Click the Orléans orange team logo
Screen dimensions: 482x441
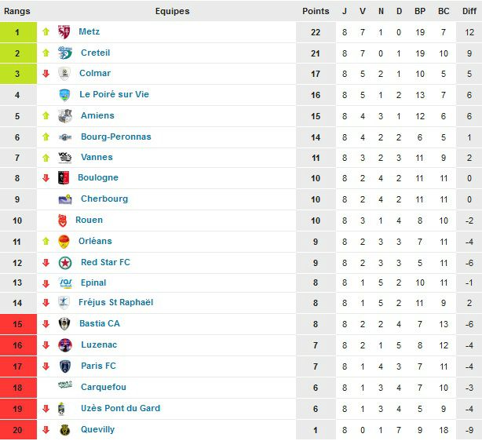click(x=64, y=242)
